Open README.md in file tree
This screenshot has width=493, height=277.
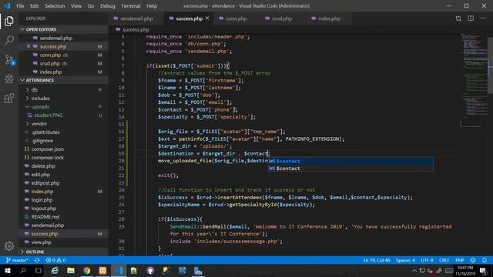(x=45, y=217)
